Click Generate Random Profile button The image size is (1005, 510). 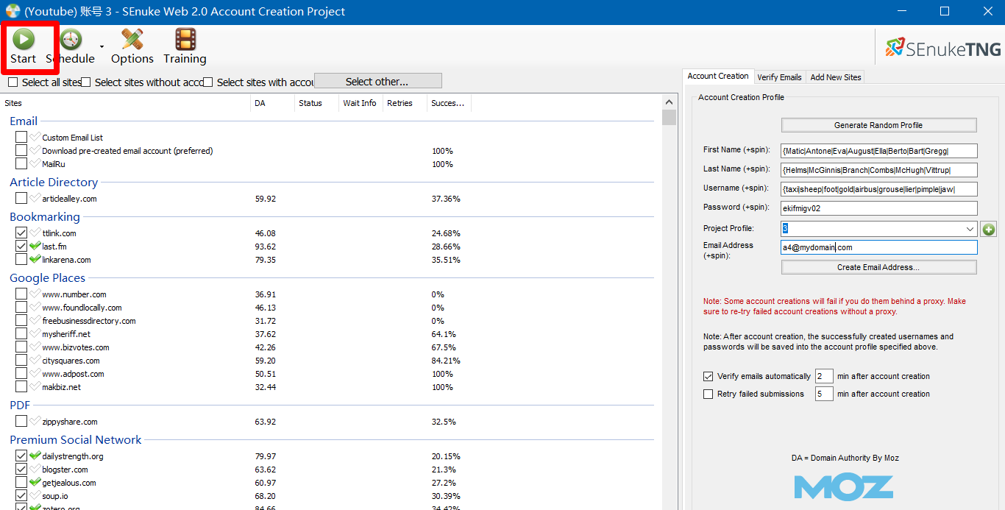878,125
